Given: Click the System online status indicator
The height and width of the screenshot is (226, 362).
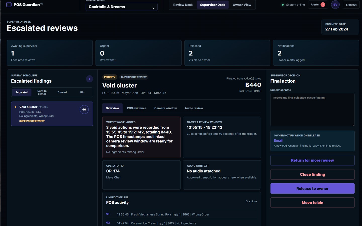Looking at the screenshot, I should click(x=293, y=5).
